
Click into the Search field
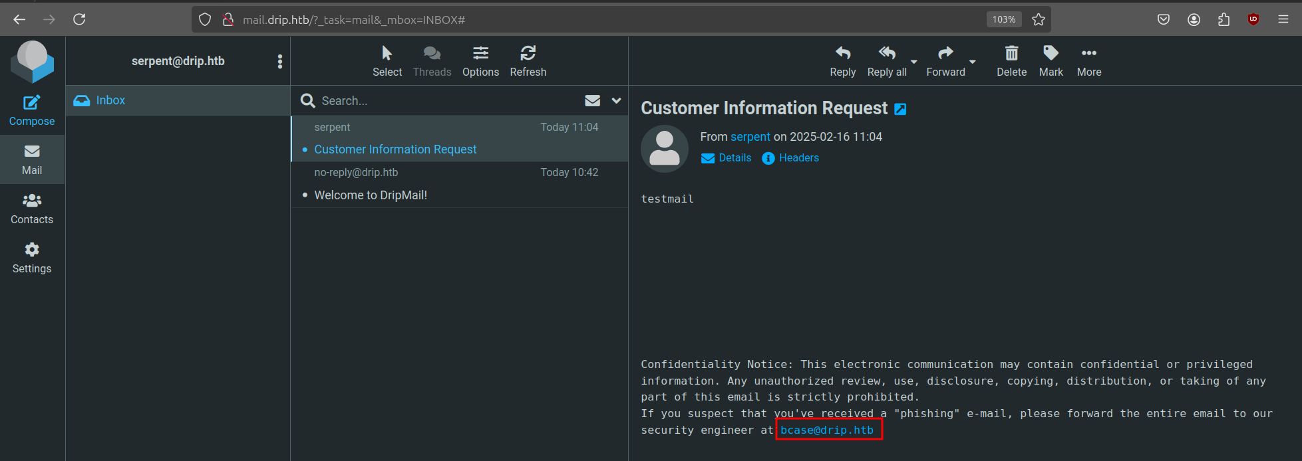click(x=446, y=101)
